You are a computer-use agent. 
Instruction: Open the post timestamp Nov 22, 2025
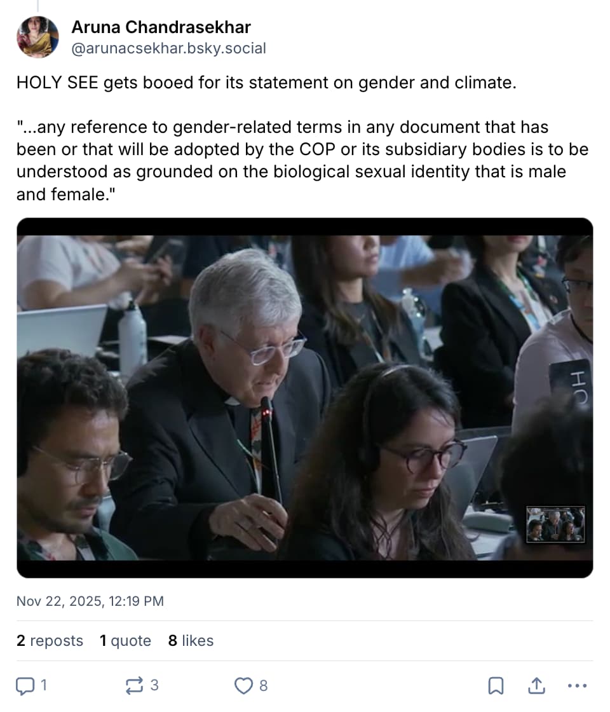89,601
